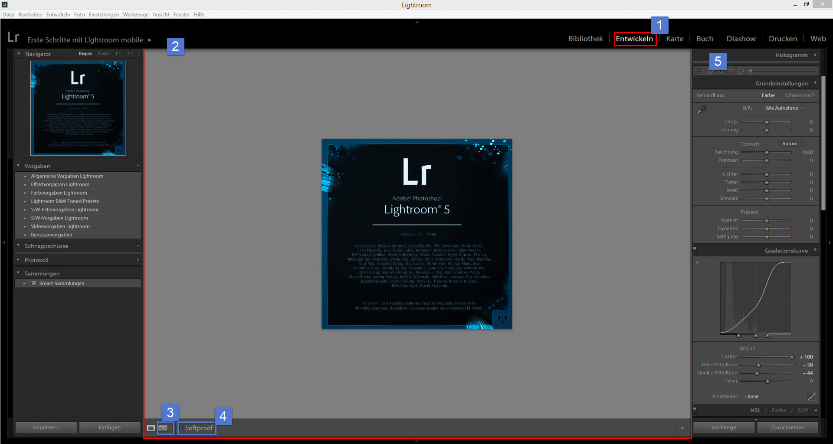833x444 pixels.
Task: Add a new preset with Vorgaben plus
Action: [x=138, y=166]
